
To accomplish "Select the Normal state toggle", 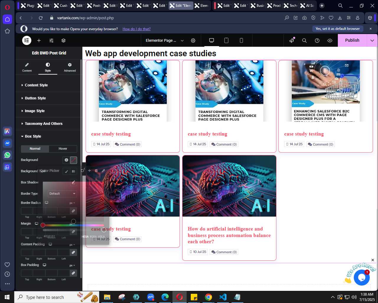I will point(35,149).
